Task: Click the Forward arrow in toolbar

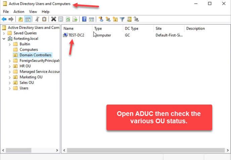Action: pyautogui.click(x=11, y=19)
